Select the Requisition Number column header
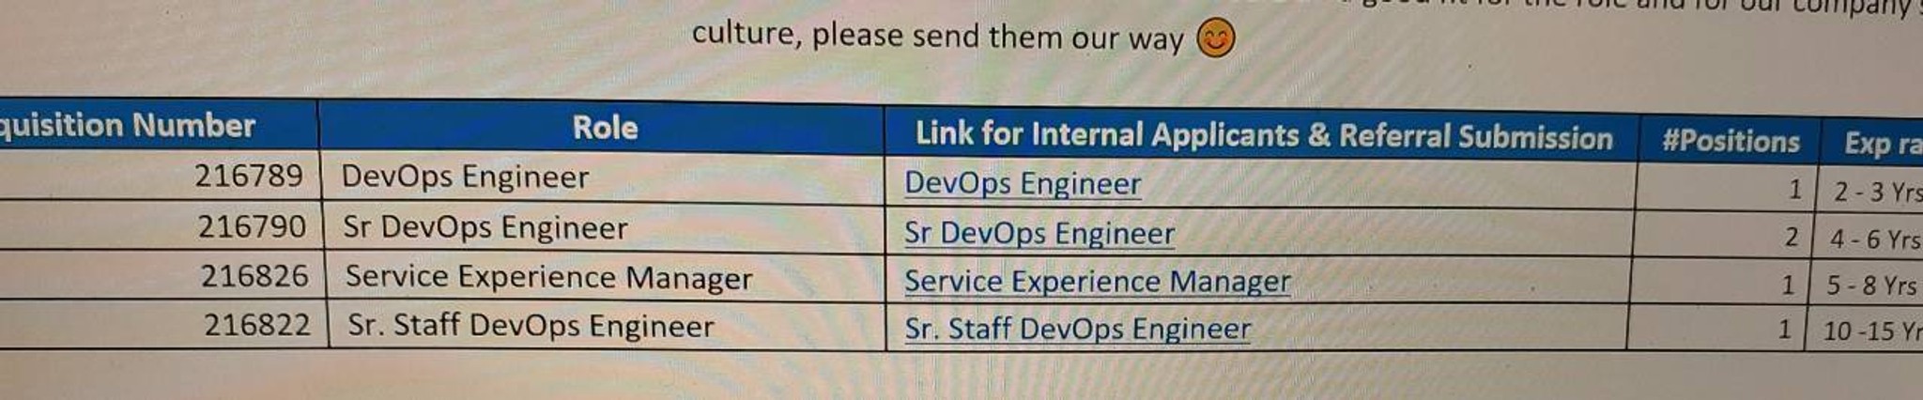 tap(159, 124)
